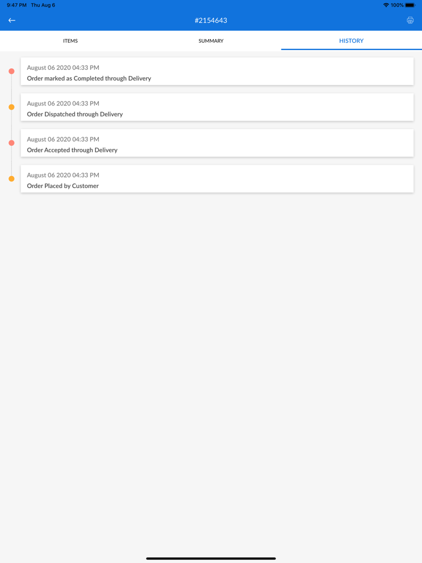This screenshot has height=563, width=422.
Task: Tap the back arrow icon
Action: pyautogui.click(x=12, y=20)
